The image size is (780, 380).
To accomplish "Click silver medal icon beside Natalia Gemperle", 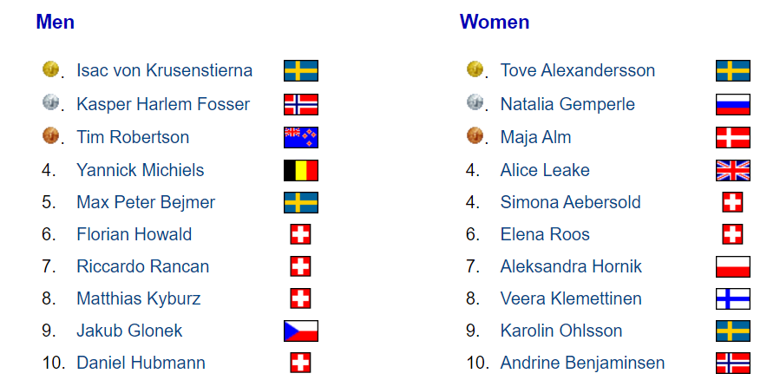I will (x=475, y=103).
